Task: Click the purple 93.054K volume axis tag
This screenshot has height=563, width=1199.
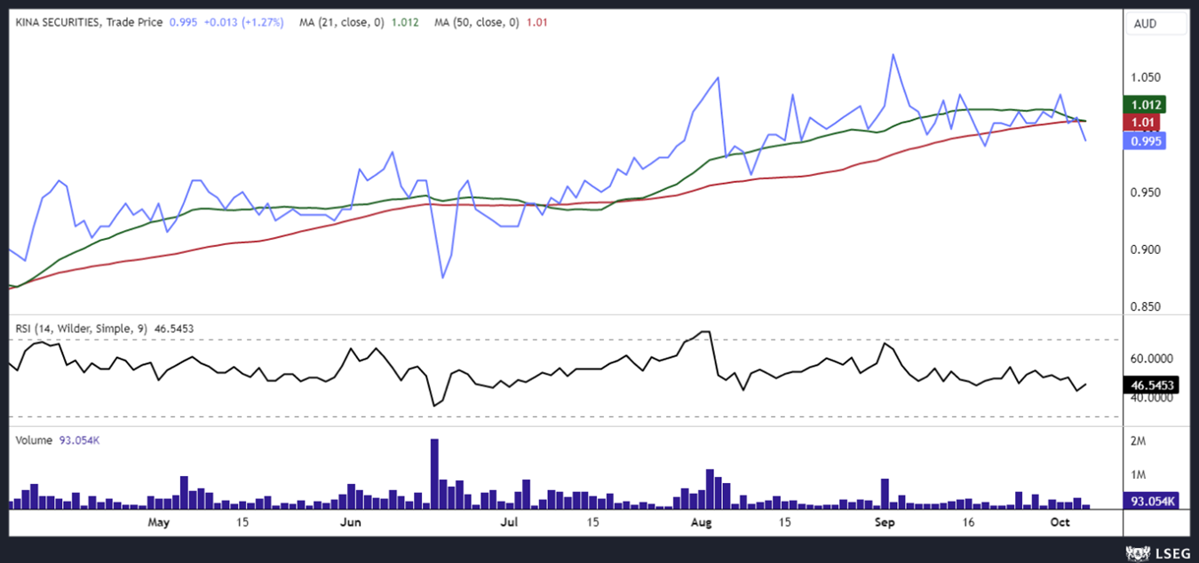Action: coord(1151,501)
